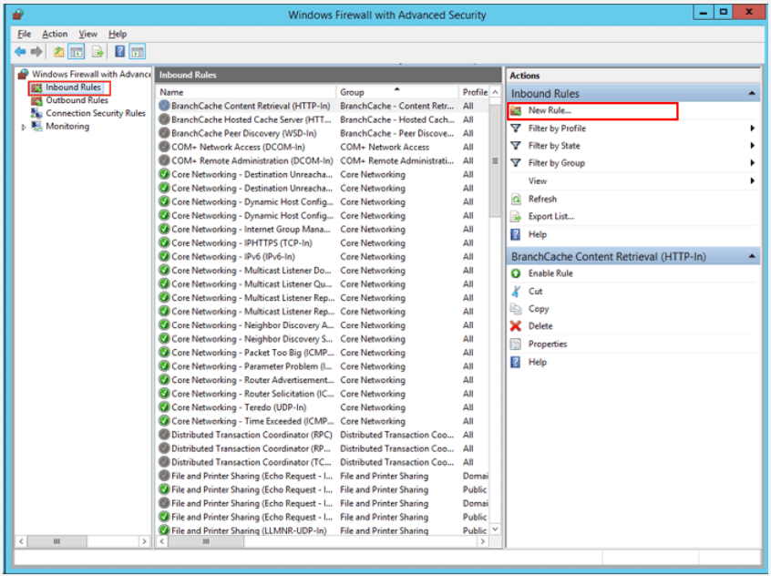Open the Filter by Profile submenu arrow

(x=752, y=129)
